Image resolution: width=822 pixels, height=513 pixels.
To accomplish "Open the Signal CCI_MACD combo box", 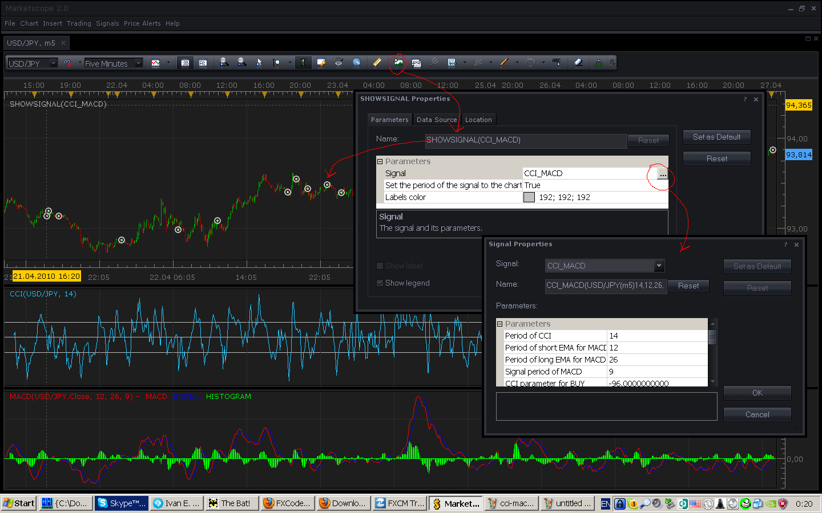I will [x=605, y=266].
